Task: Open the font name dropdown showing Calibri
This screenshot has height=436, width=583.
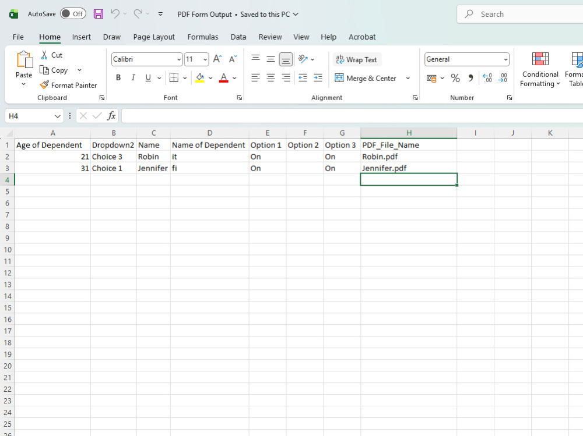Action: [x=179, y=59]
